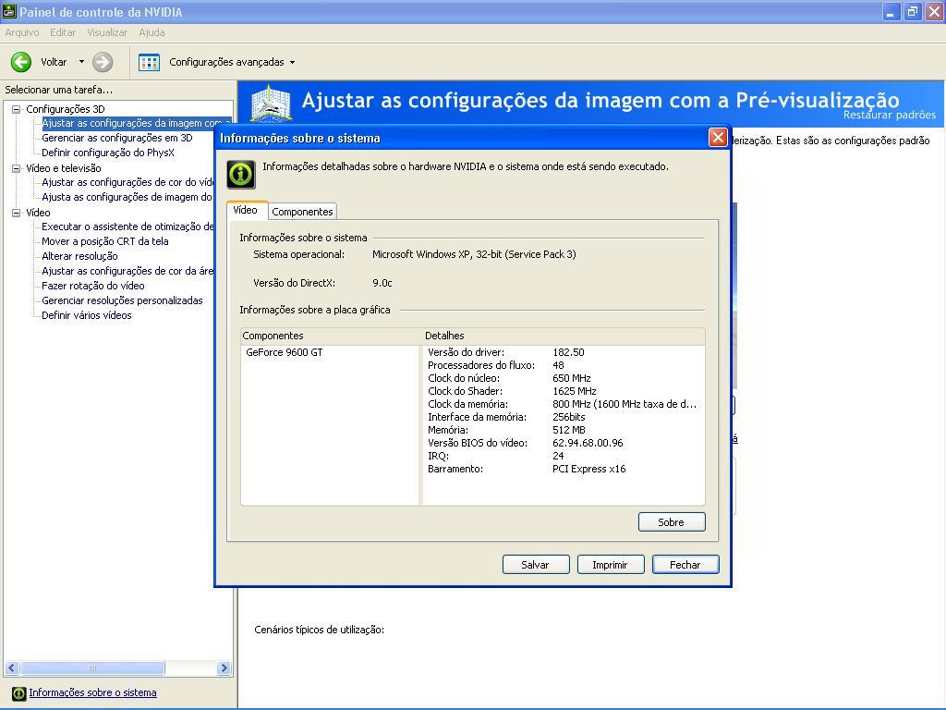Screen dimensions: 946x710
Task: Click the Componentes column header
Action: (332, 337)
